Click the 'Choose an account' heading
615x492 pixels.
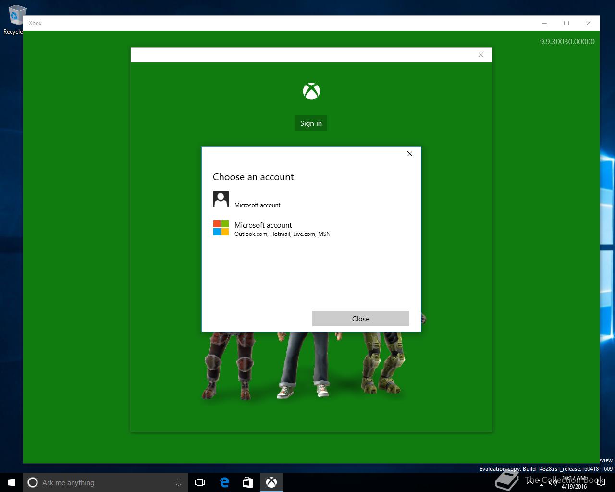(253, 177)
